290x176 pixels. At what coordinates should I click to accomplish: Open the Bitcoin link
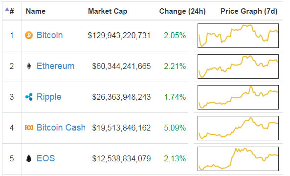click(x=49, y=35)
